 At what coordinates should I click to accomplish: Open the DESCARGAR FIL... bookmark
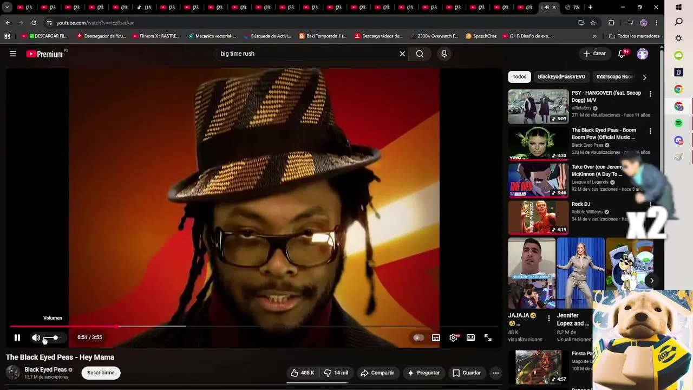(x=44, y=36)
